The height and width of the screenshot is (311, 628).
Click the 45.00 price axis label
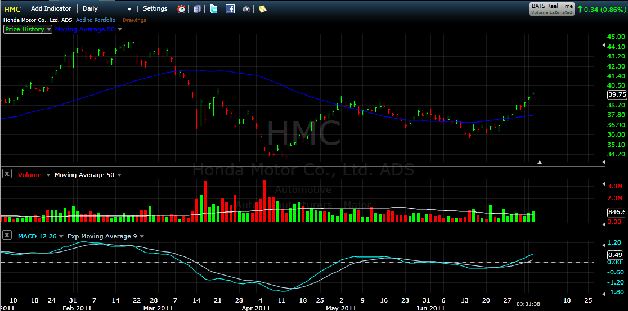[x=616, y=37]
